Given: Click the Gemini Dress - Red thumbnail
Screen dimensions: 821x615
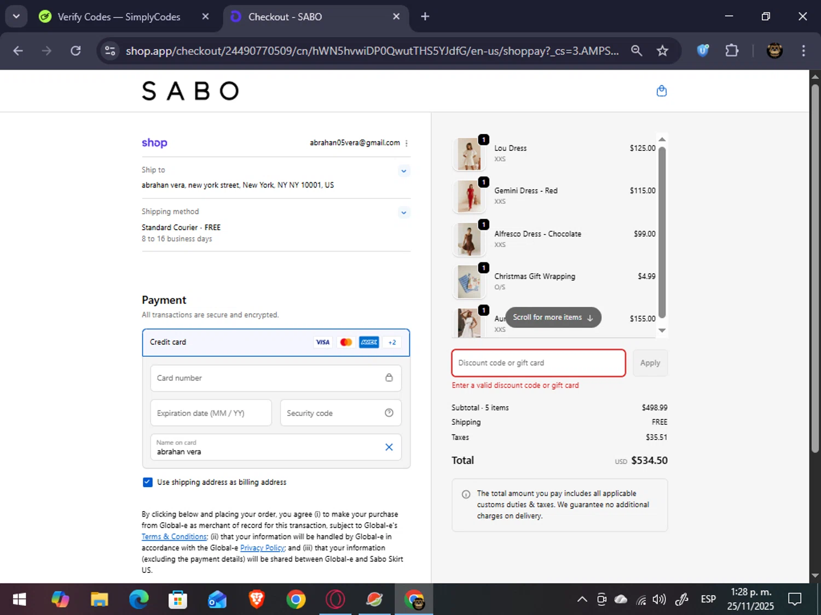Looking at the screenshot, I should point(469,197).
